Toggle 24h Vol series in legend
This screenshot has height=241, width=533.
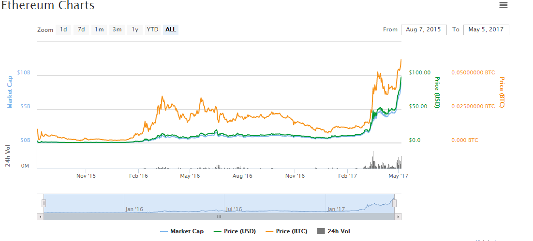333,231
